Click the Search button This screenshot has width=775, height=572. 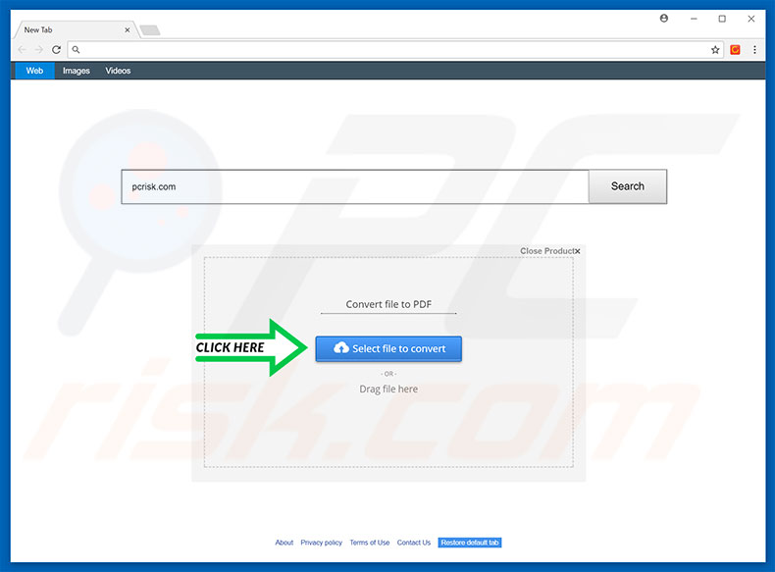[628, 186]
